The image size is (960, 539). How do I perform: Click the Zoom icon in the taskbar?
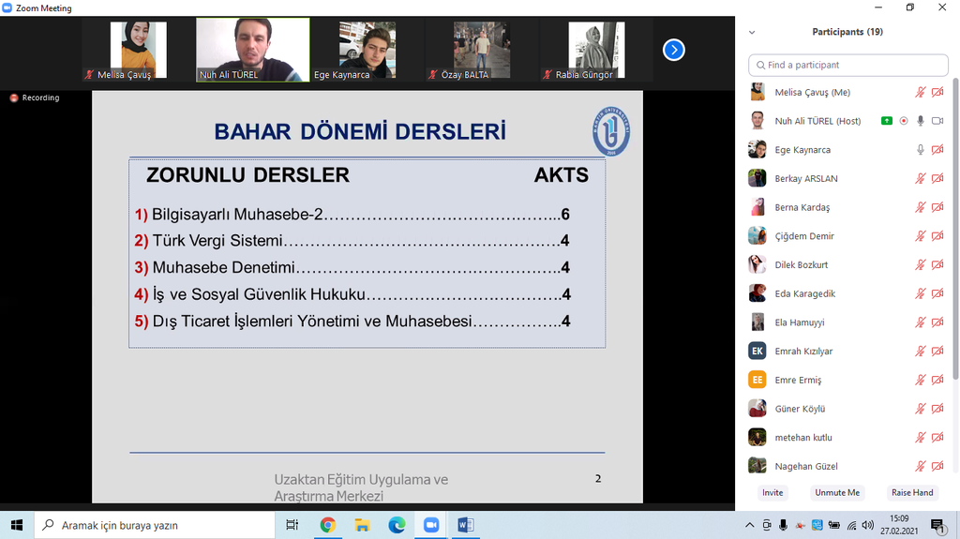[431, 525]
